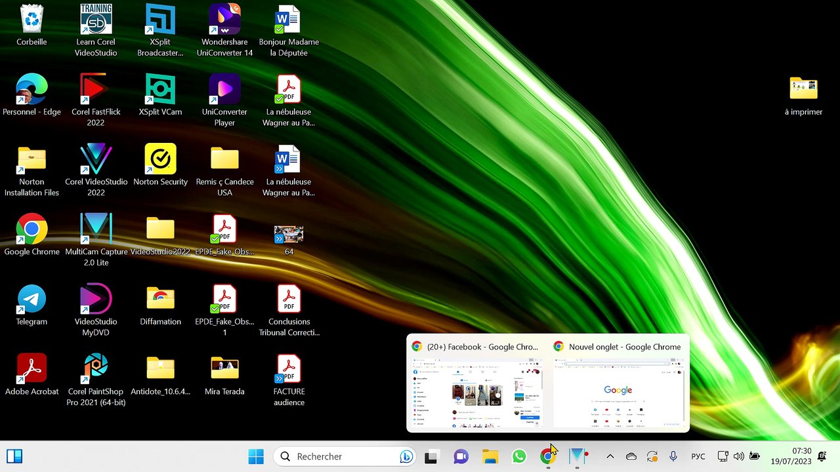This screenshot has width=840, height=472.
Task: Open the battery status tray icon
Action: point(755,456)
